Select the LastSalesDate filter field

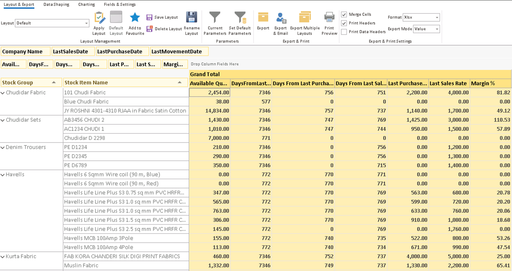(x=73, y=52)
